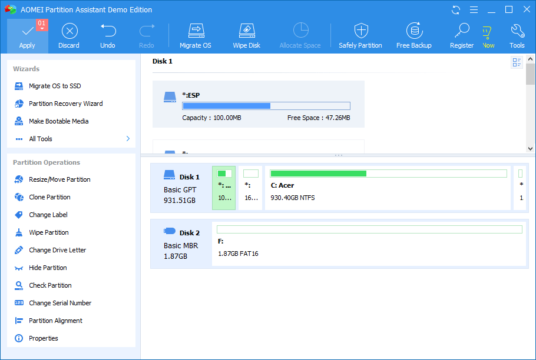Click the Partition Operations heading

(x=47, y=162)
